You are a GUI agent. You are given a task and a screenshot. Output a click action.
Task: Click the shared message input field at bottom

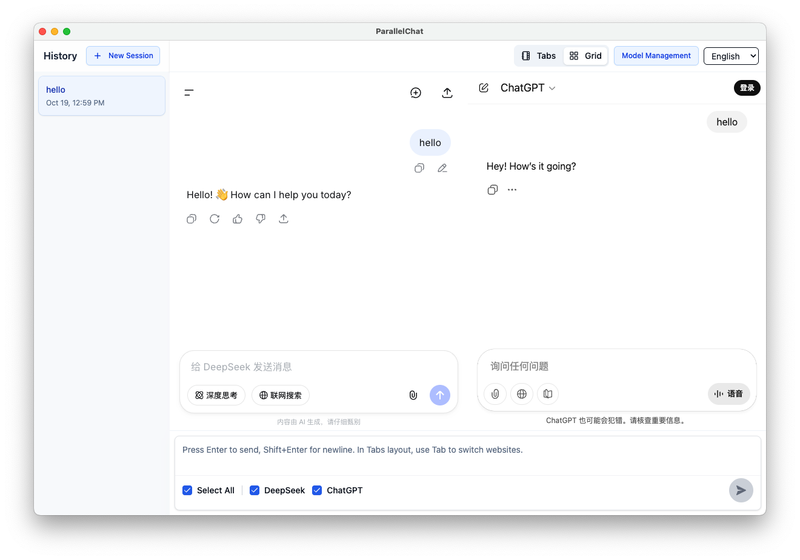467,456
